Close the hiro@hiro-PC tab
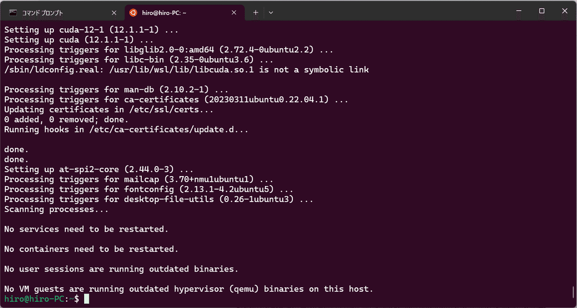577x308 pixels. tap(233, 12)
